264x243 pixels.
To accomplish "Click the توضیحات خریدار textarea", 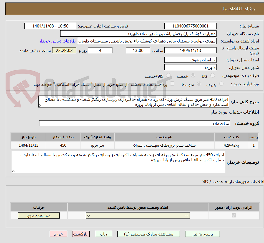I will pyautogui.click(x=118, y=162).
